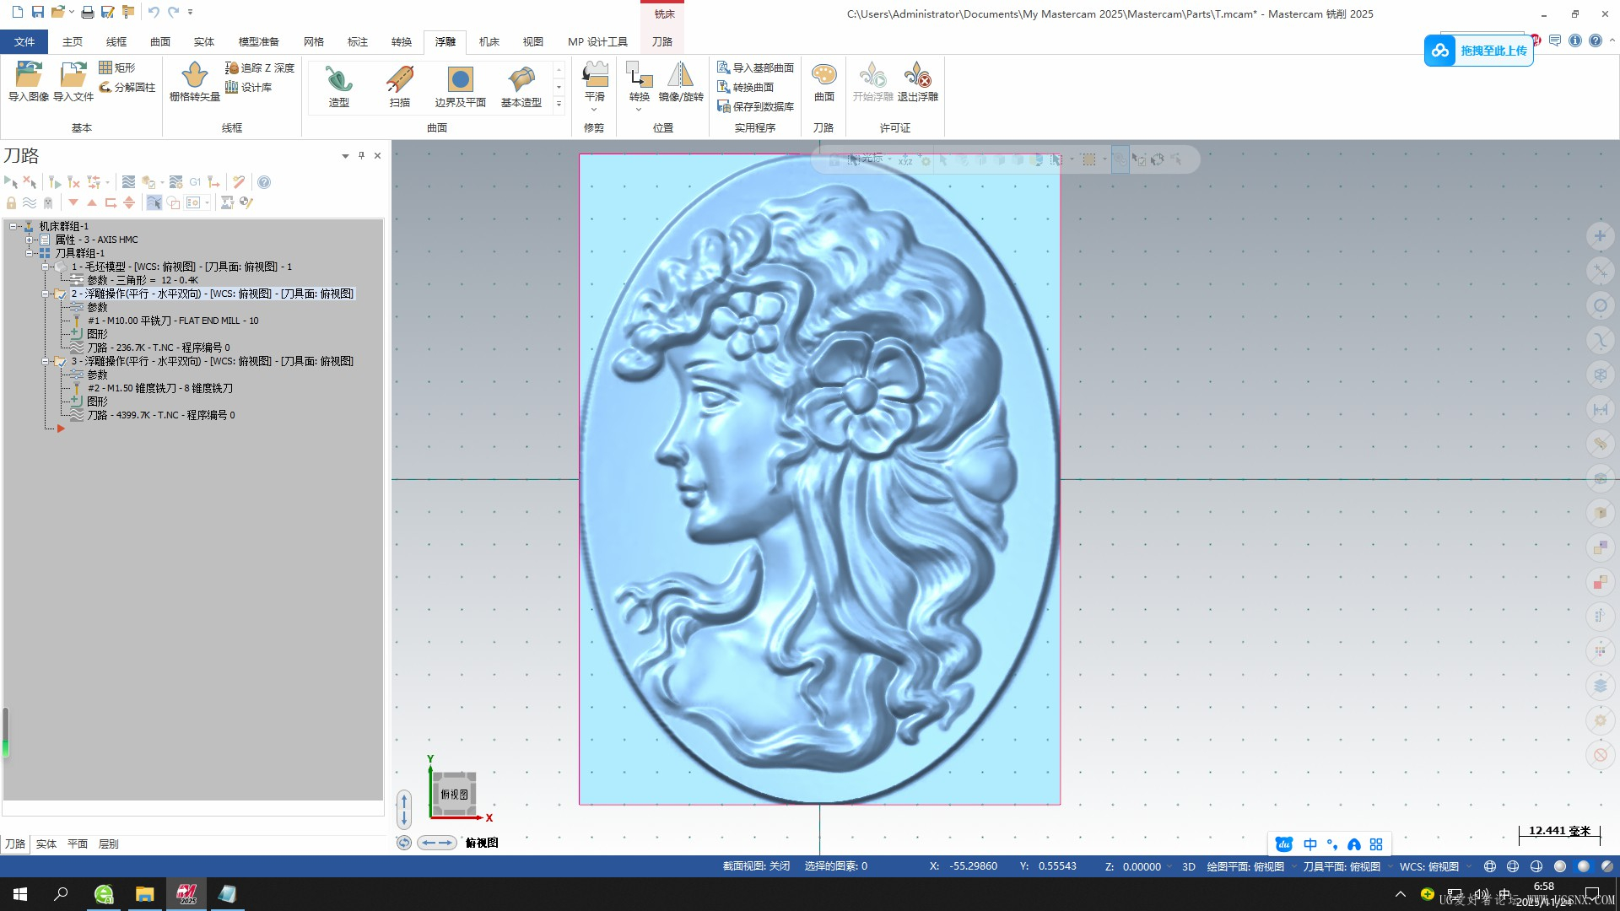The image size is (1620, 911).
Task: Toggle the ghost toolpath display icon
Action: click(x=48, y=202)
